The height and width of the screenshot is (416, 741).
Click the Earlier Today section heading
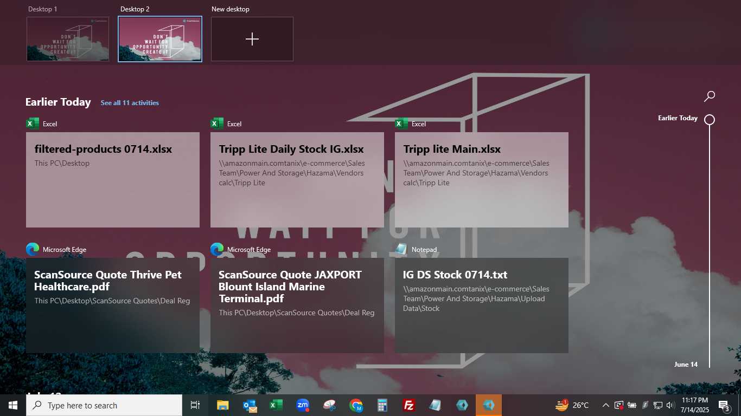coord(58,102)
